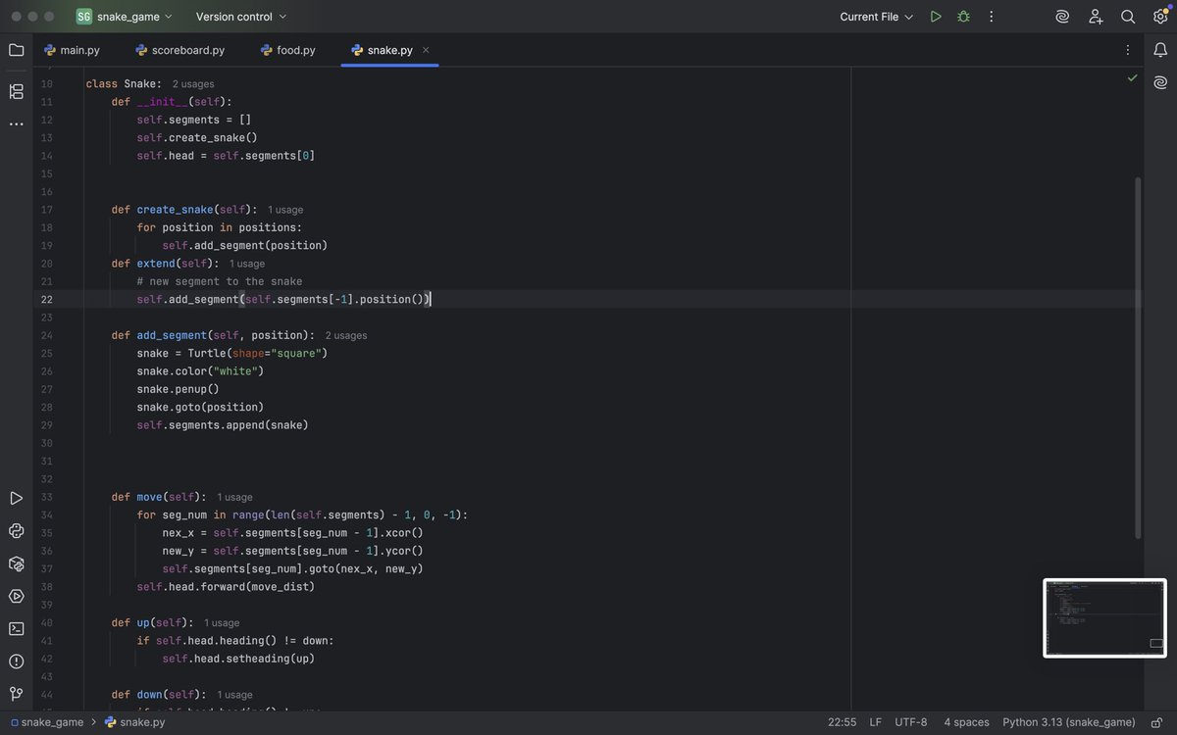Viewport: 1177px width, 735px height.
Task: Open the Notifications bell
Action: 1160,50
